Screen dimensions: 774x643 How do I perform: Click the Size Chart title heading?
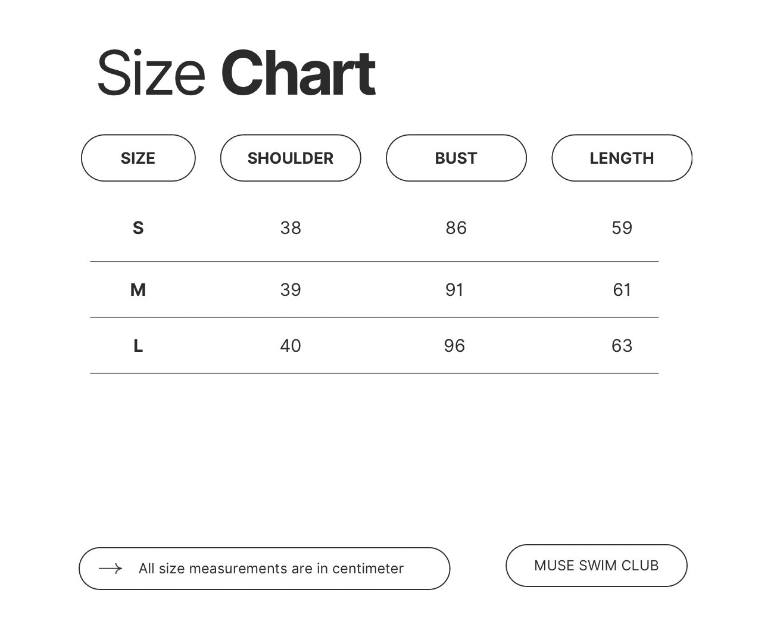236,73
